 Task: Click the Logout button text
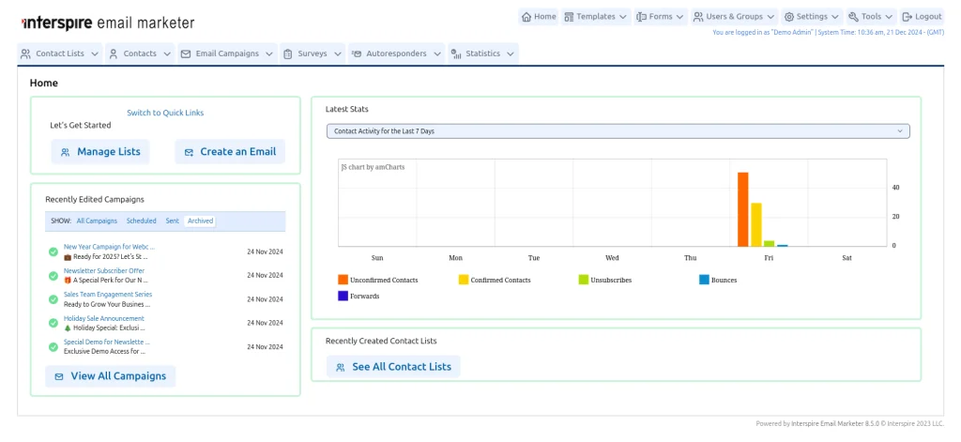tap(928, 17)
